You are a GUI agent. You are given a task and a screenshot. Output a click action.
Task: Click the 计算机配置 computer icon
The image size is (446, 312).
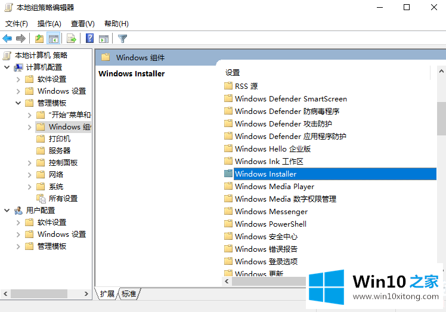tap(18, 67)
